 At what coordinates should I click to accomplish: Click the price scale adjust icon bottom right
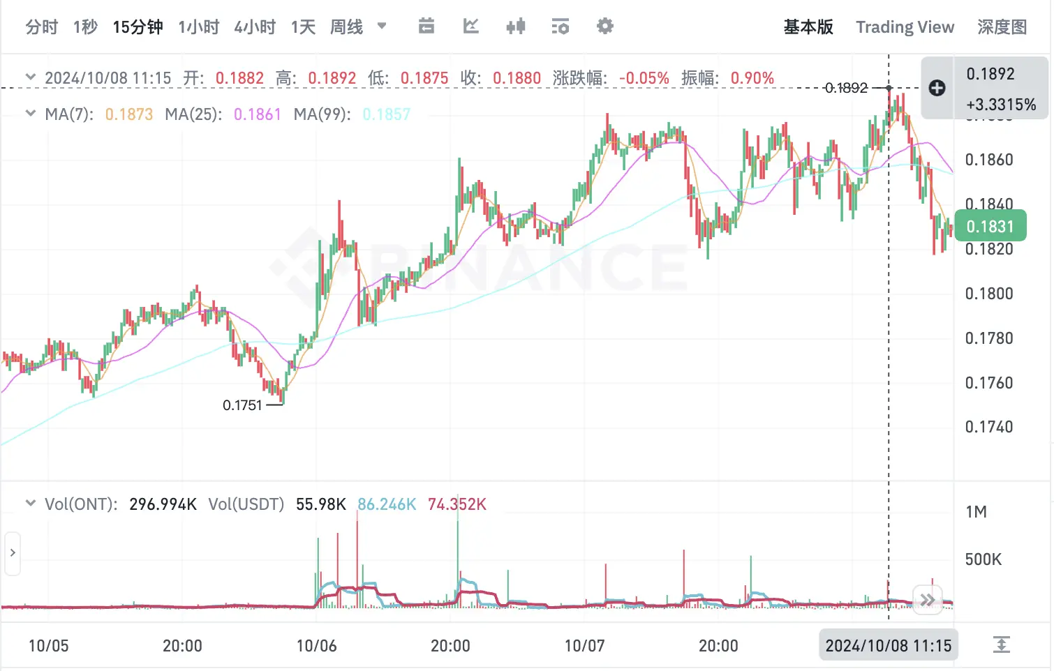(x=1002, y=645)
